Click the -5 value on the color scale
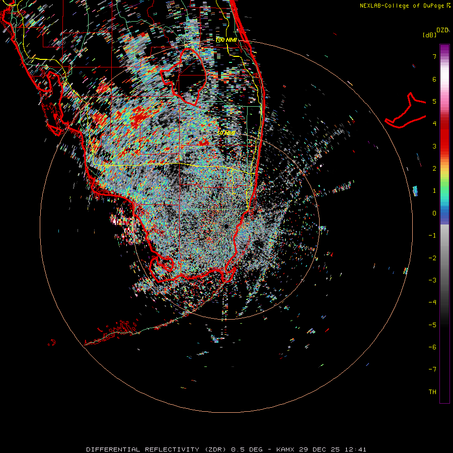 tap(432, 325)
